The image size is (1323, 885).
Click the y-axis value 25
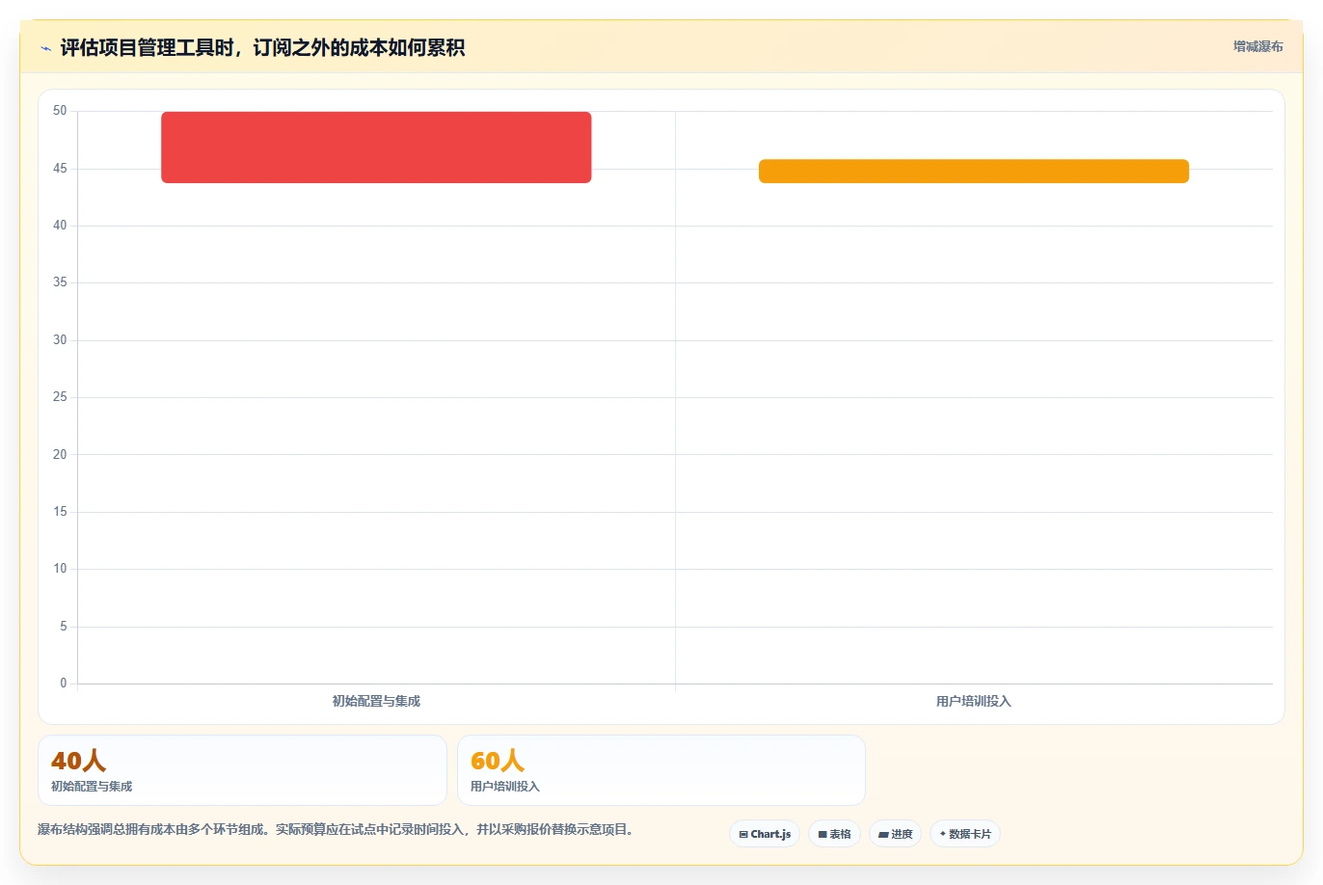[x=60, y=397]
